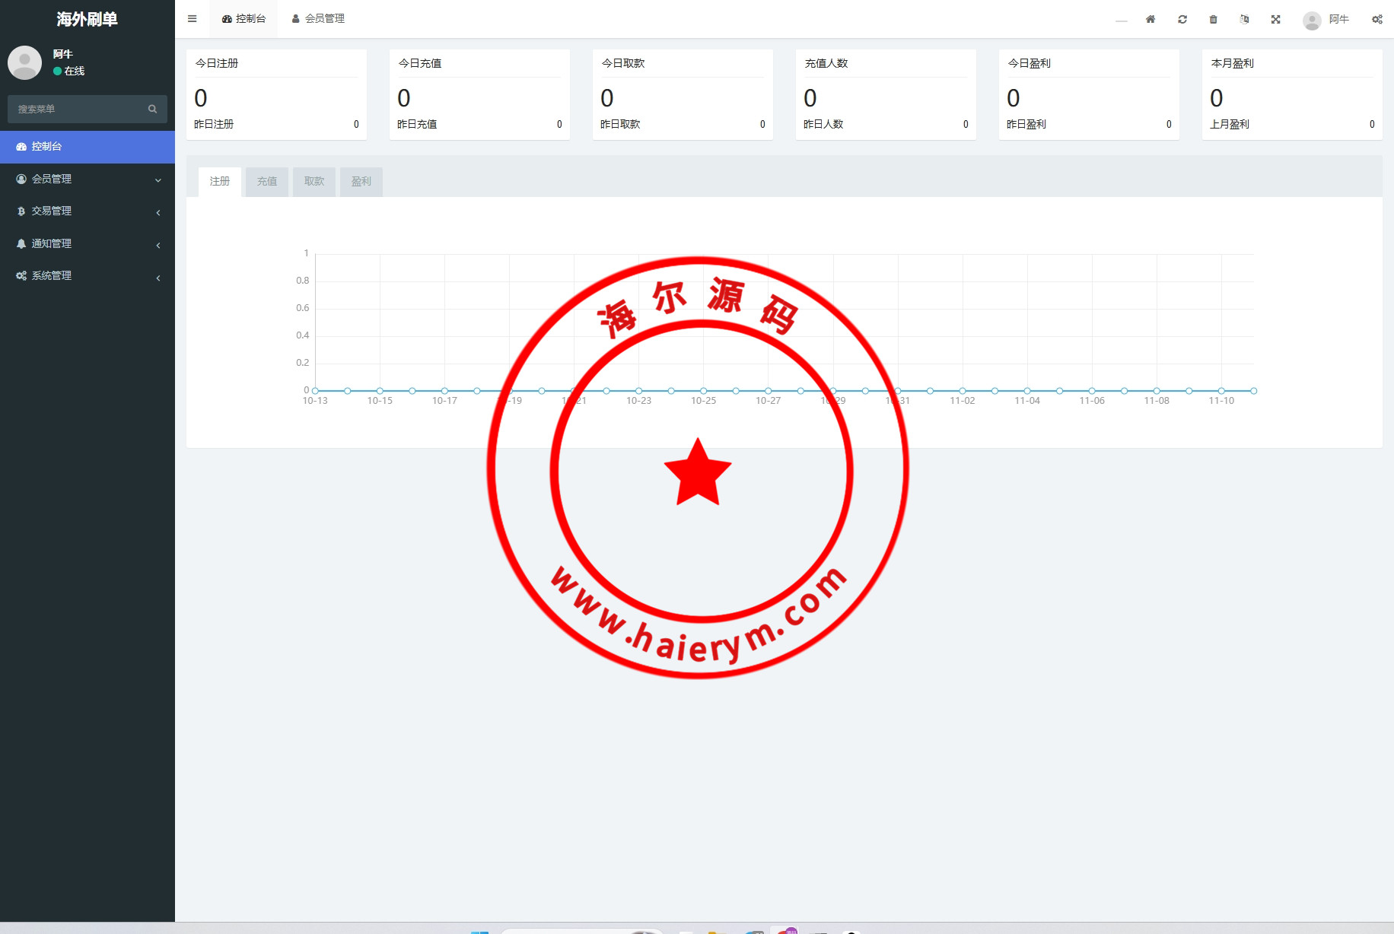Toggle fullscreen with the expand arrows icon
This screenshot has width=1394, height=934.
point(1276,19)
